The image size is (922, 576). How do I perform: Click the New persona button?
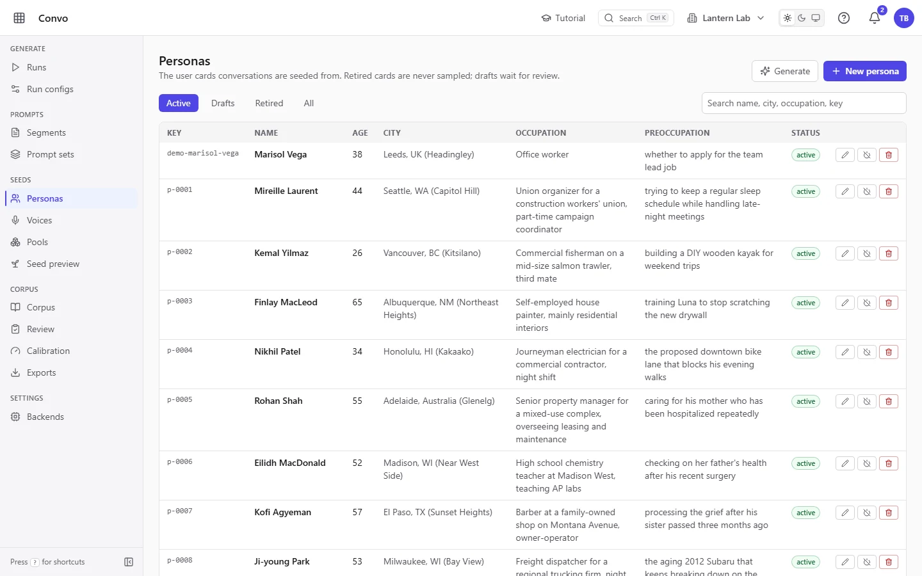coord(865,71)
